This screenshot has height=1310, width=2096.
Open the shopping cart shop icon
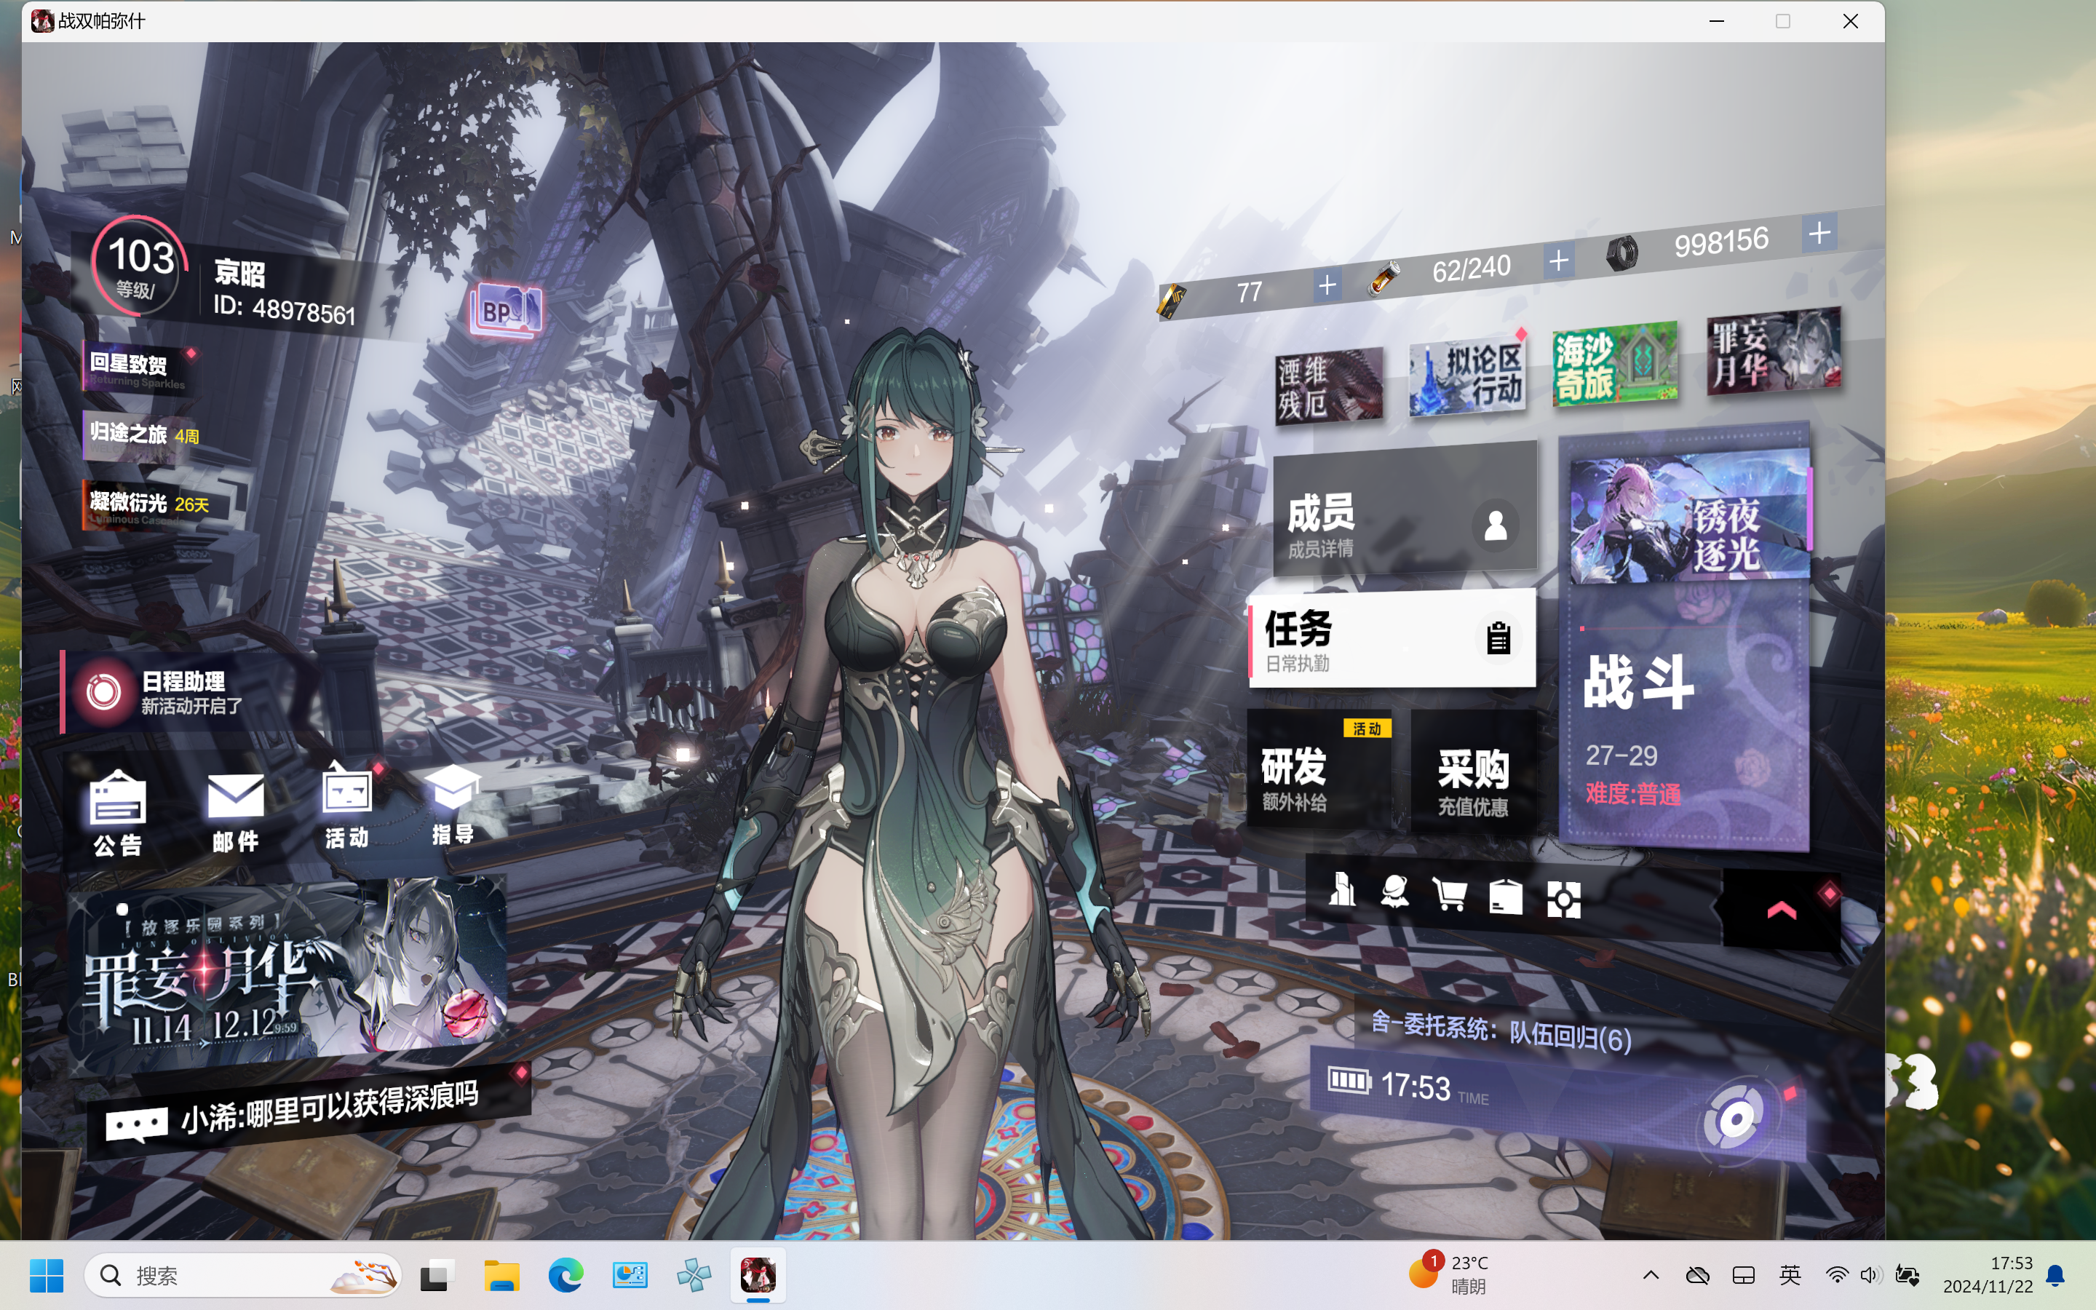pos(1450,895)
